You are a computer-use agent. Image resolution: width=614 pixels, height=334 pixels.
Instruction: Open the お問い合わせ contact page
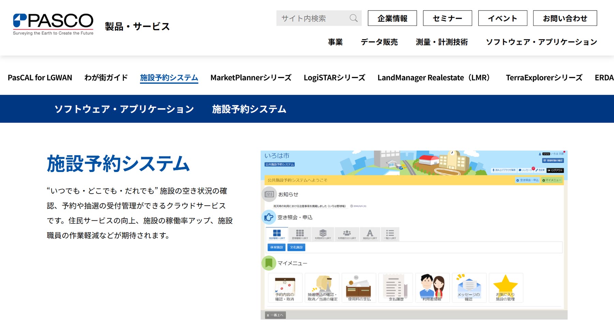click(x=565, y=18)
